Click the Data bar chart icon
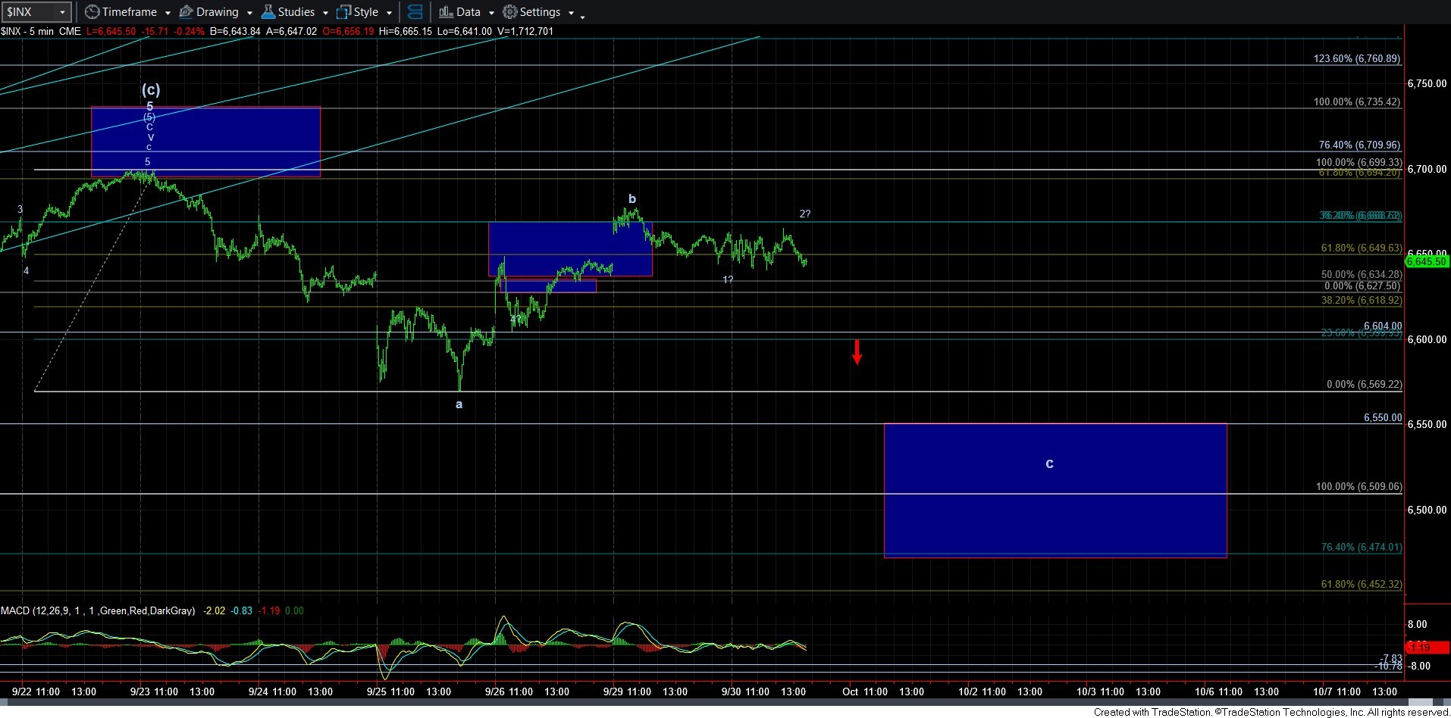The image size is (1451, 718). pyautogui.click(x=446, y=12)
